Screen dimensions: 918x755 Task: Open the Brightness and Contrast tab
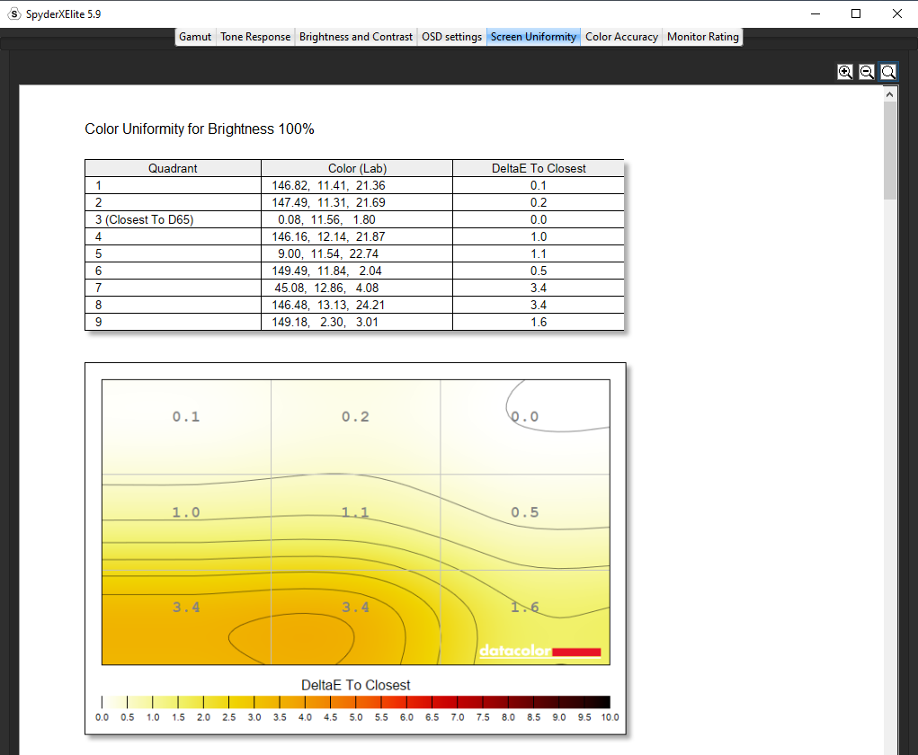click(356, 37)
